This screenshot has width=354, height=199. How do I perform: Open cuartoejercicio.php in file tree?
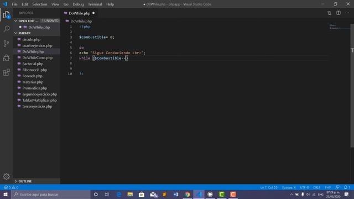pyautogui.click(x=37, y=45)
